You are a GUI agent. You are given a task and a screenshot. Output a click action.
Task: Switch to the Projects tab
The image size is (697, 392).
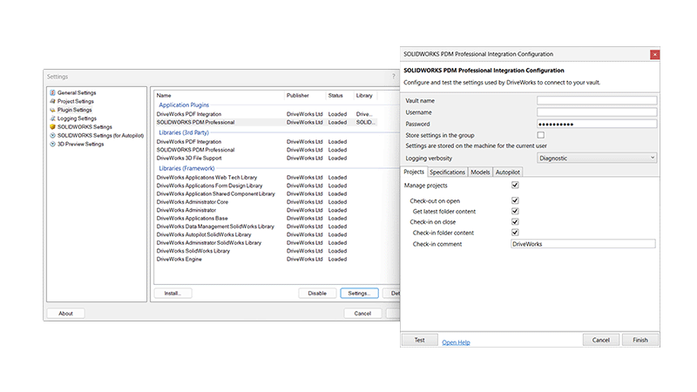(414, 172)
